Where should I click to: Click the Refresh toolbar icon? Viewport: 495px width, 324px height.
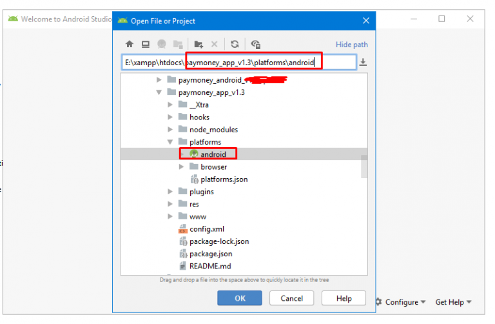pyautogui.click(x=235, y=44)
